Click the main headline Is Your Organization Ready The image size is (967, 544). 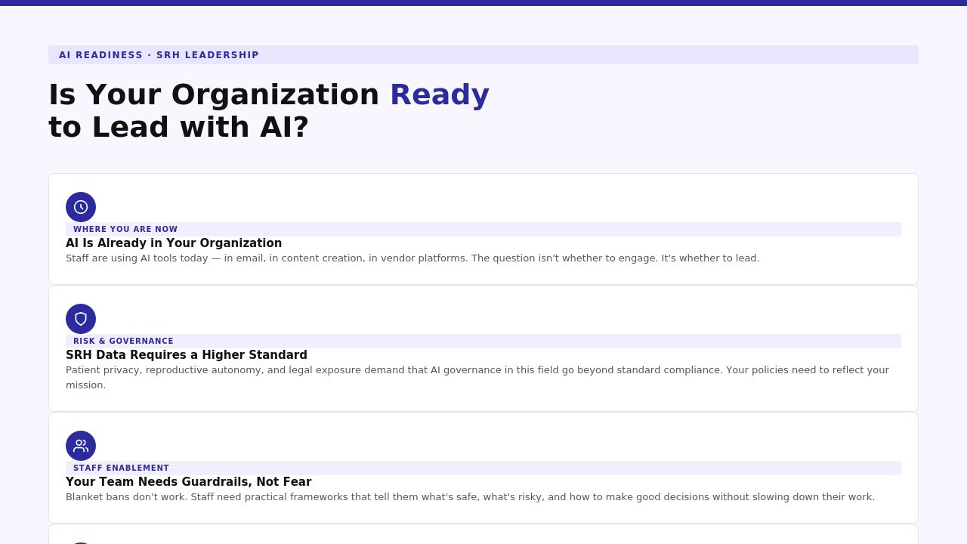click(268, 110)
